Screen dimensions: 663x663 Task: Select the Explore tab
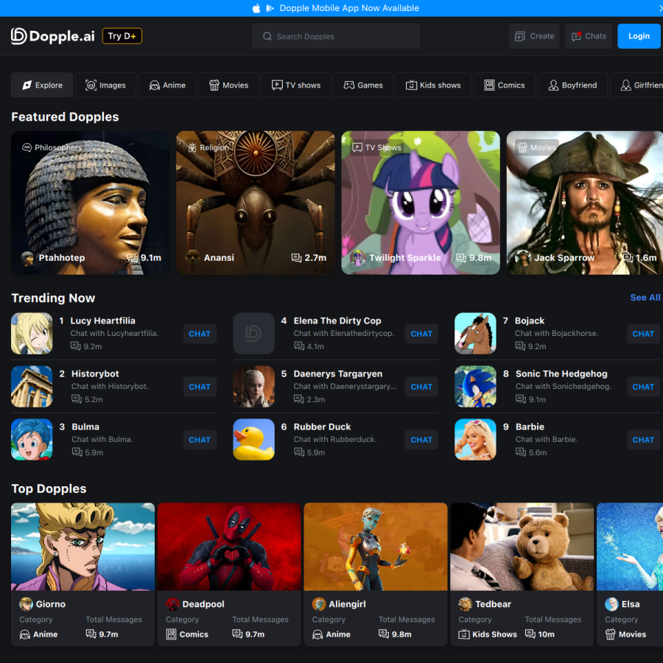42,85
